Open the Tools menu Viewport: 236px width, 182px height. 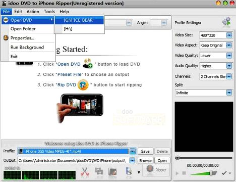pyautogui.click(x=49, y=12)
